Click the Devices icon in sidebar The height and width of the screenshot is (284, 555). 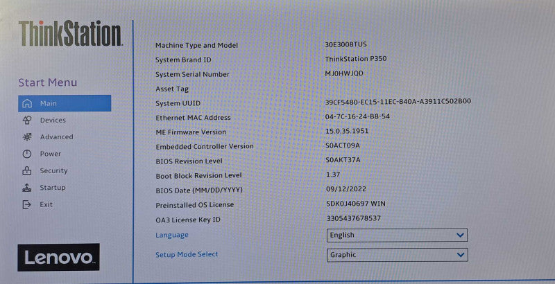click(x=27, y=120)
